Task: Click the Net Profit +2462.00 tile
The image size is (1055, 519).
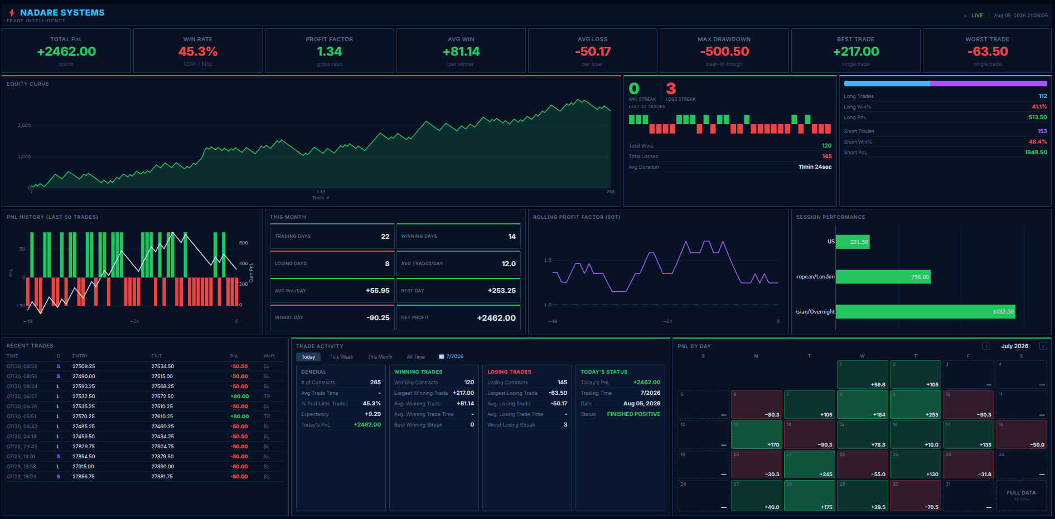Action: tap(458, 317)
